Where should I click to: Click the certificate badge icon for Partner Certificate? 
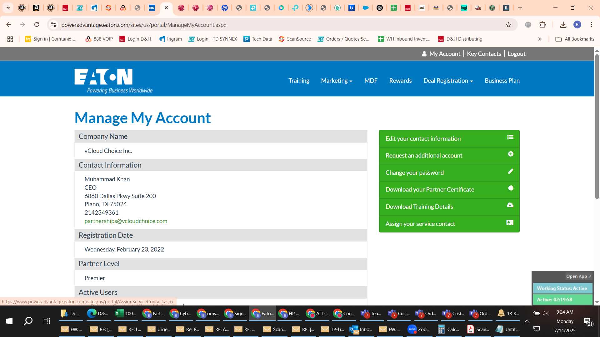pyautogui.click(x=511, y=188)
